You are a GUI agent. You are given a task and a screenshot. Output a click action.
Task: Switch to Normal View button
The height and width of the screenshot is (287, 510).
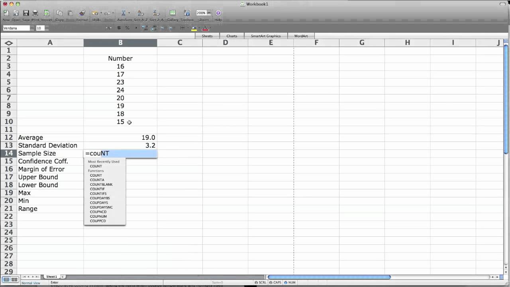tap(6, 280)
